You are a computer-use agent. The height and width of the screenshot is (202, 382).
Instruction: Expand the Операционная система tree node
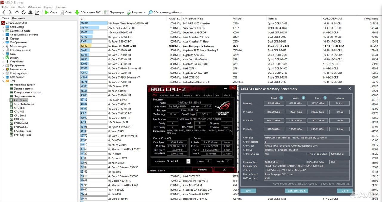coord(3,35)
